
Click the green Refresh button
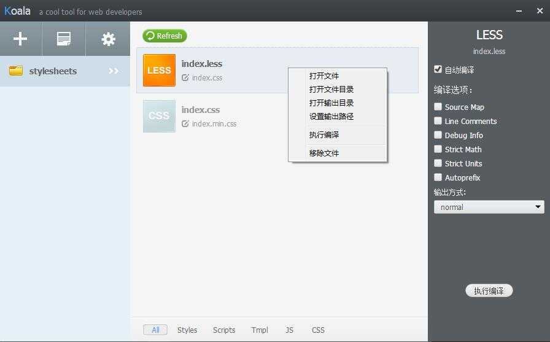[165, 36]
